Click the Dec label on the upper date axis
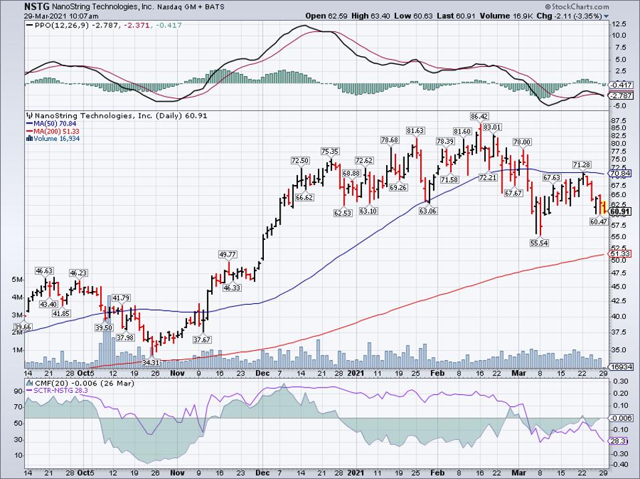Viewport: 640px width, 479px height. pyautogui.click(x=263, y=373)
